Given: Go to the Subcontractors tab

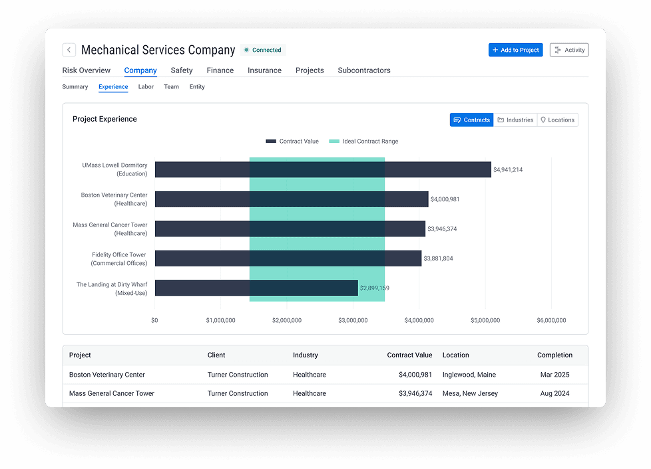Looking at the screenshot, I should 363,70.
